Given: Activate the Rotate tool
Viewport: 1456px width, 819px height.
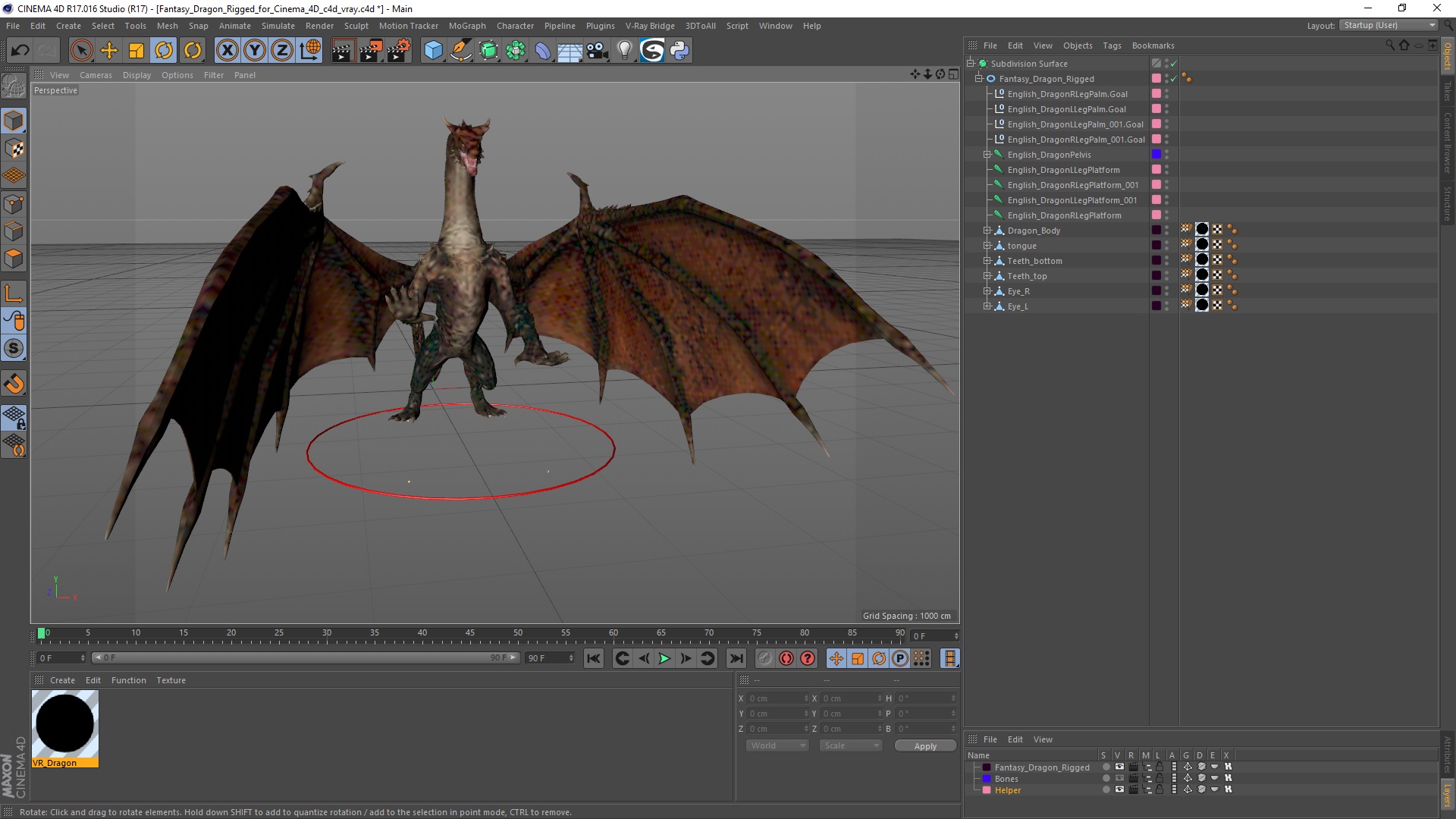Looking at the screenshot, I should 164,51.
